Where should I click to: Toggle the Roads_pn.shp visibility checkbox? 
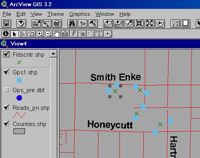pyautogui.click(x=7, y=108)
